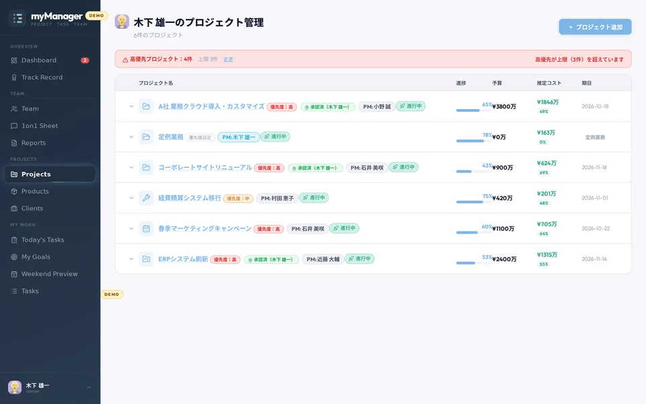Open the 定例業務 project link

pos(170,137)
